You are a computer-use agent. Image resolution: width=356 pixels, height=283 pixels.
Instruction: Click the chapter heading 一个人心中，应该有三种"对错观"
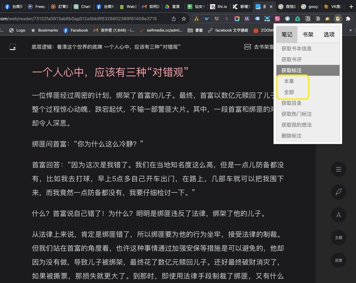110,72
